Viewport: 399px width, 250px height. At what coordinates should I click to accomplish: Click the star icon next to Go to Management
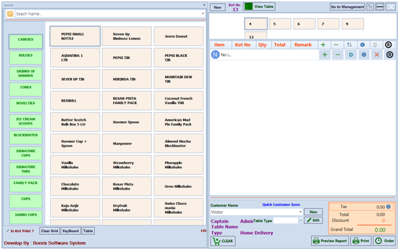tap(370, 7)
